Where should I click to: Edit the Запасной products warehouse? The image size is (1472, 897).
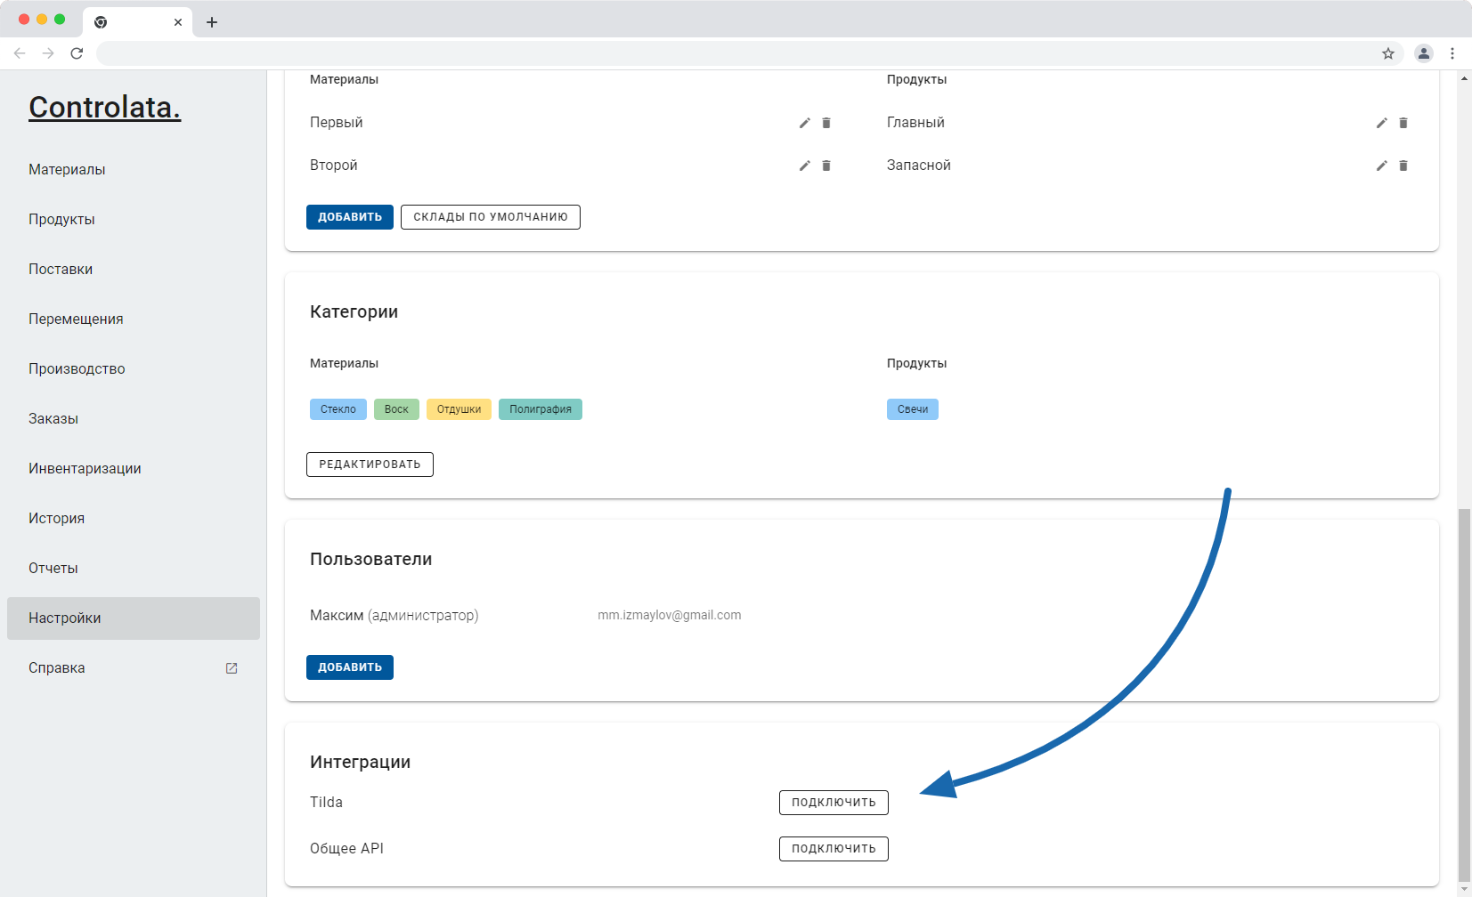coord(1381,166)
